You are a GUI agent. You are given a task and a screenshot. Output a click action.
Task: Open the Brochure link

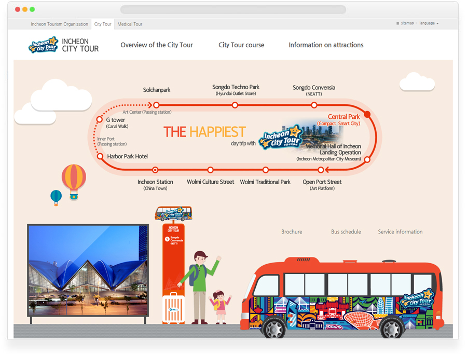point(292,231)
